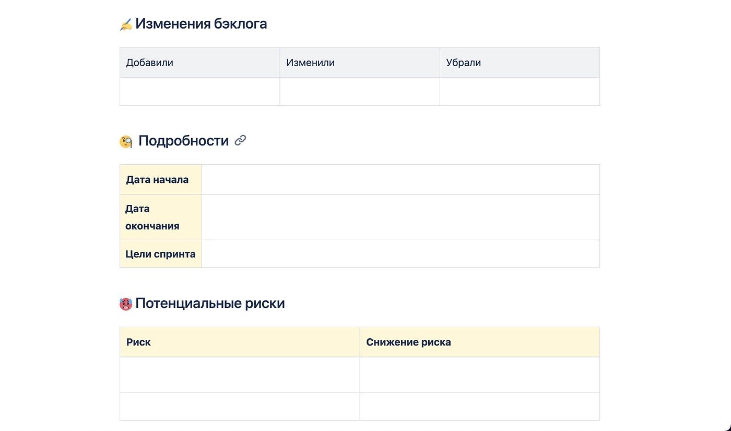Click the empty value cell for Цели спринта
Viewport: 731px width, 431px height.
pyautogui.click(x=400, y=254)
